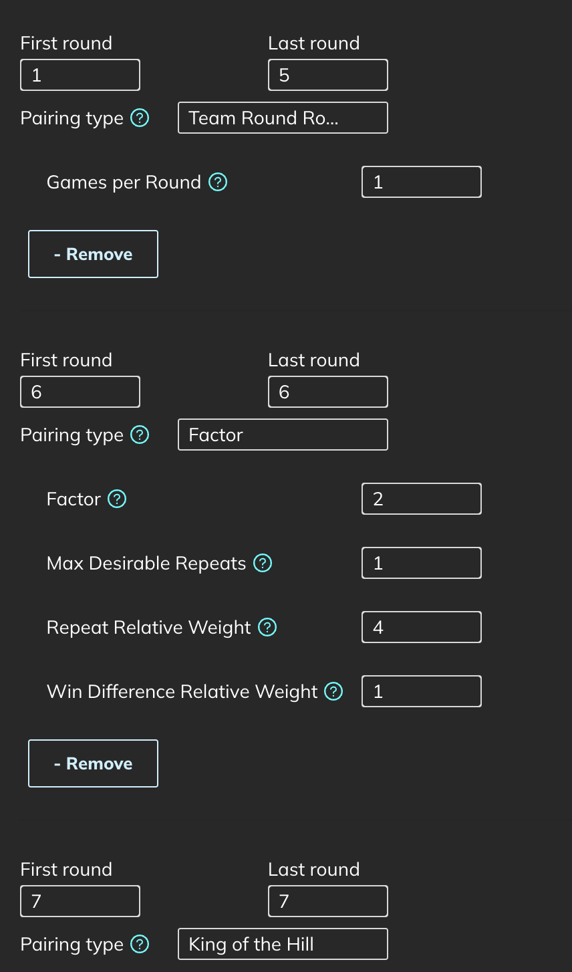Open the King of the Hill dropdown
The width and height of the screenshot is (572, 972).
coord(283,945)
